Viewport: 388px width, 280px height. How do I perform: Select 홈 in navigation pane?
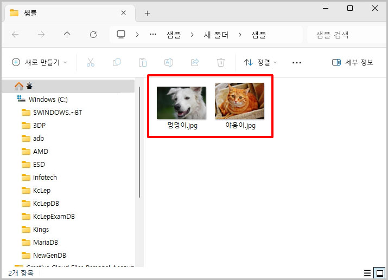tap(68, 86)
